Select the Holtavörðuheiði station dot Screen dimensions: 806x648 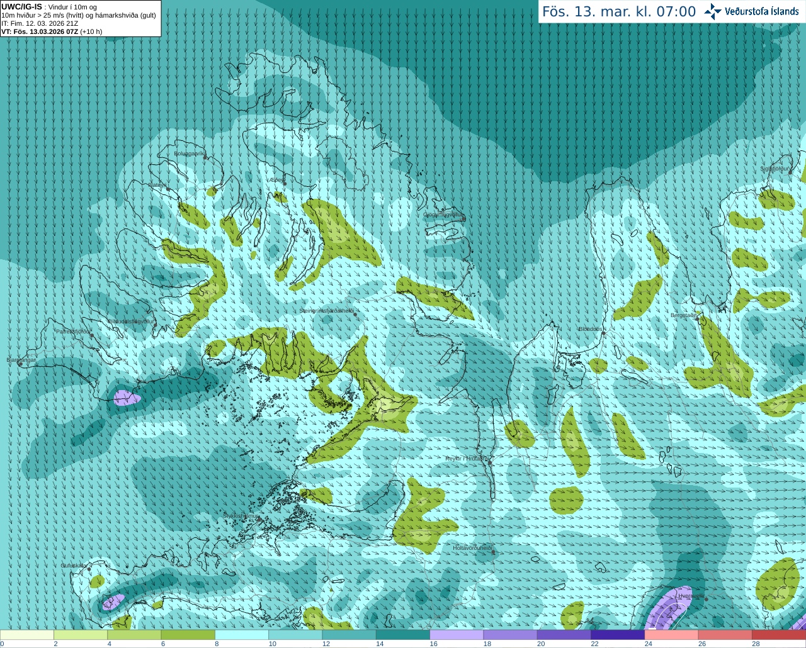[493, 552]
